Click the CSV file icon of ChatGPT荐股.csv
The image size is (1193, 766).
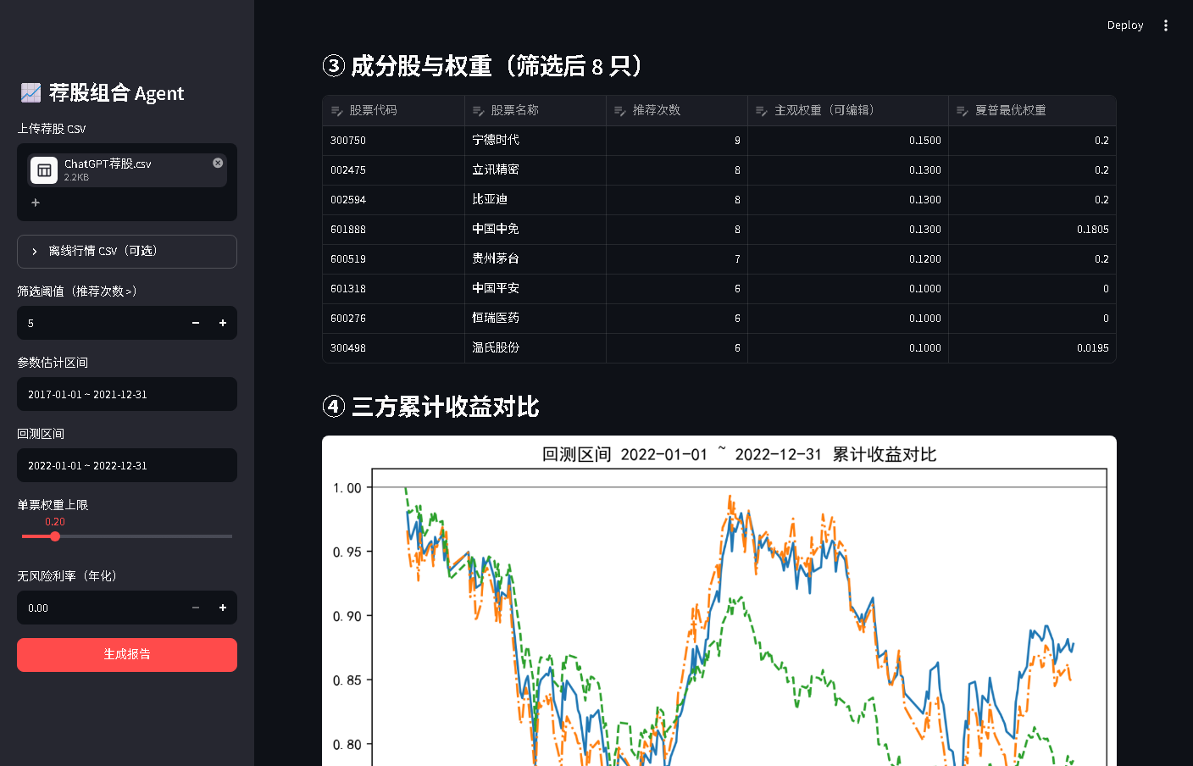pos(44,170)
